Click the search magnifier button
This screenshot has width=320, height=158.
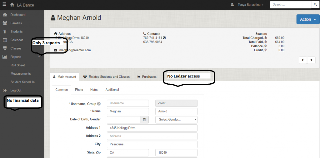coord(315,5)
